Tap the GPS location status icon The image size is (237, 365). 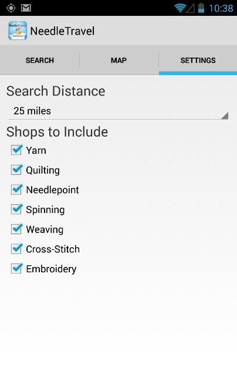tap(11, 8)
